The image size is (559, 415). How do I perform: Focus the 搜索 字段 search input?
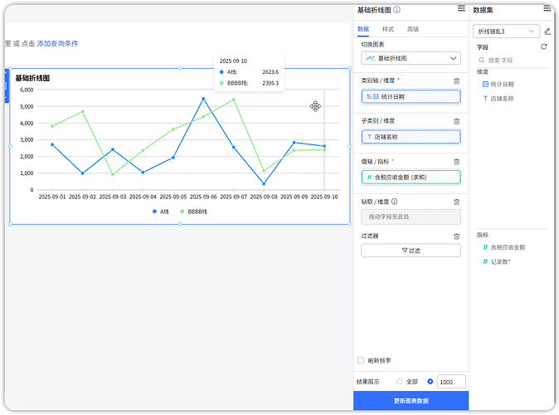point(513,61)
